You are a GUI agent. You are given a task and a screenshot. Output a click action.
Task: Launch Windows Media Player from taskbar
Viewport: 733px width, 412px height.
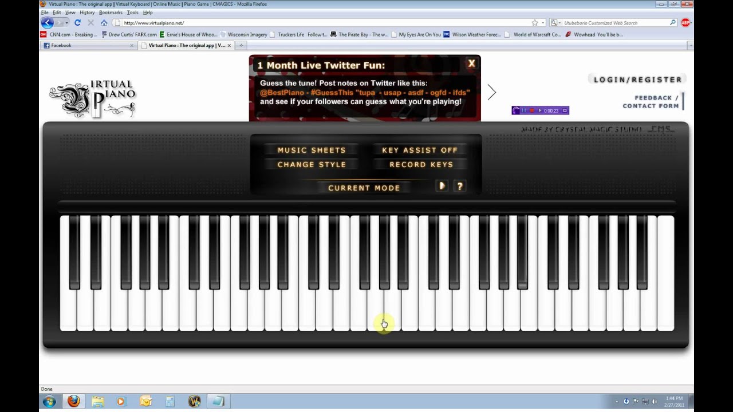(121, 402)
